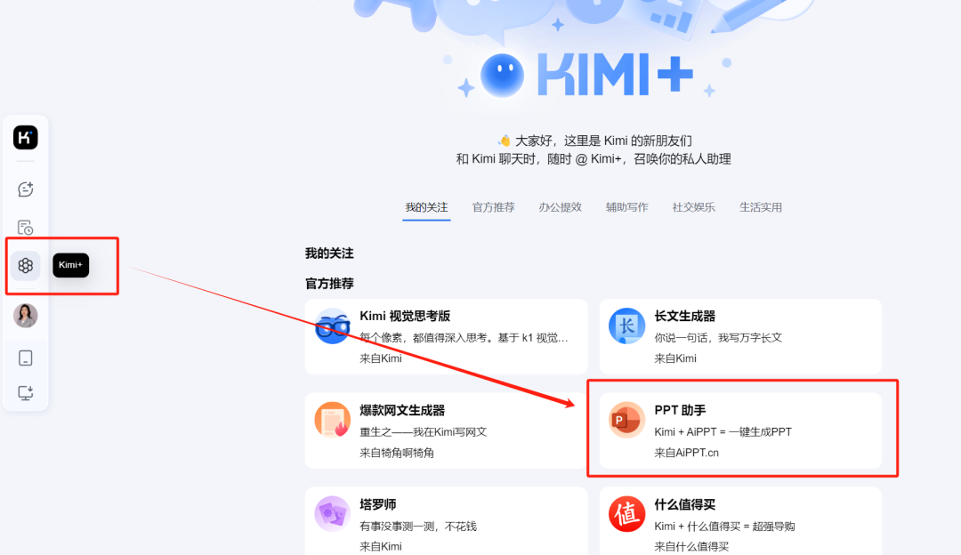Switch to the 辅助写作 tab
Viewport: 961px width, 555px height.
click(x=627, y=207)
